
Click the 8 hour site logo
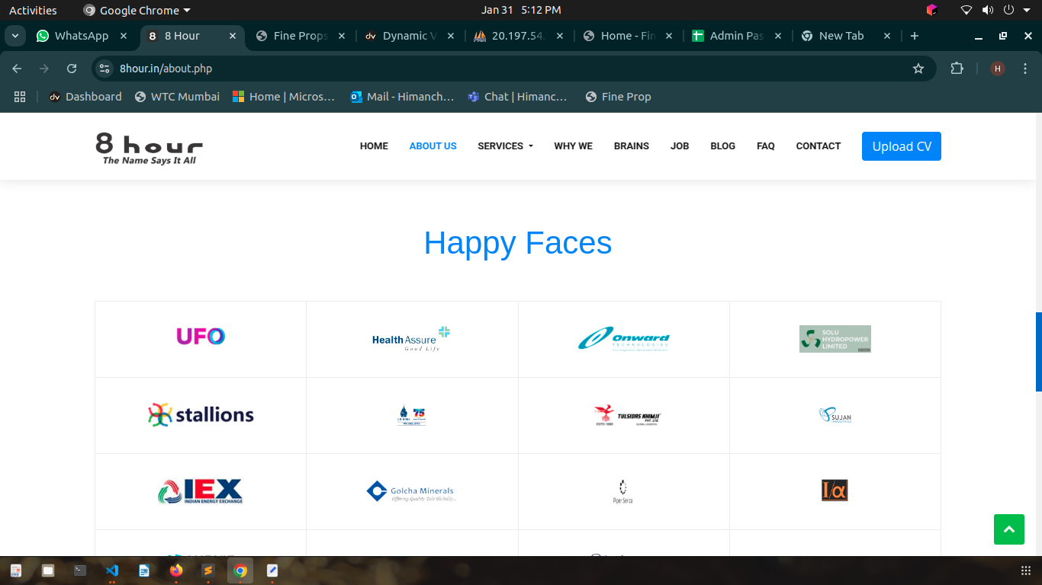(150, 148)
